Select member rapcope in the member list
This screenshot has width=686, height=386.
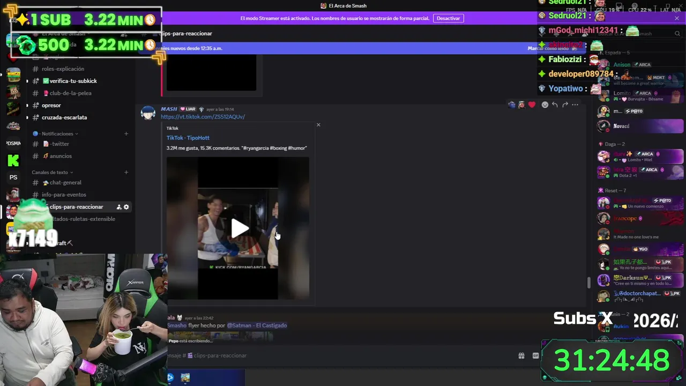point(640,219)
